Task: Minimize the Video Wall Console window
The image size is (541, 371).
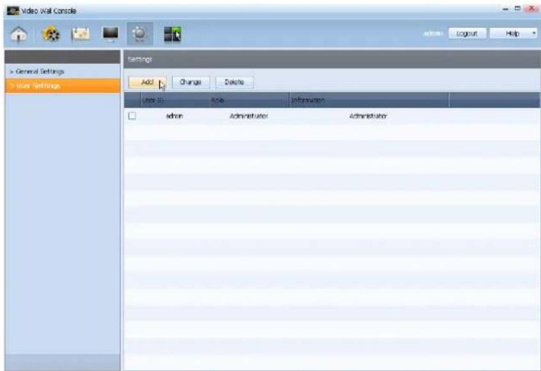Action: (x=506, y=10)
